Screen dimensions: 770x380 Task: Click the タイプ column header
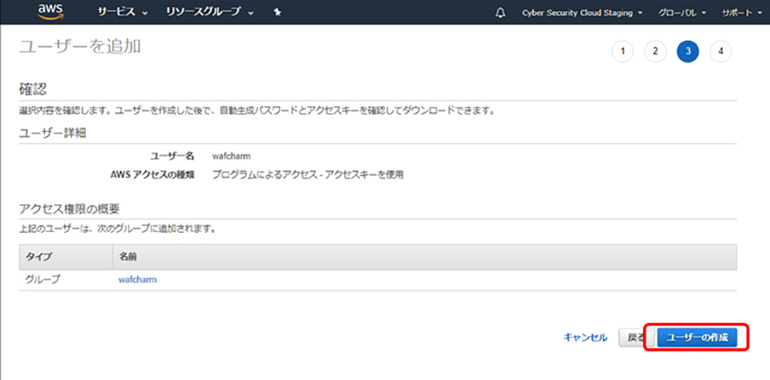39,256
